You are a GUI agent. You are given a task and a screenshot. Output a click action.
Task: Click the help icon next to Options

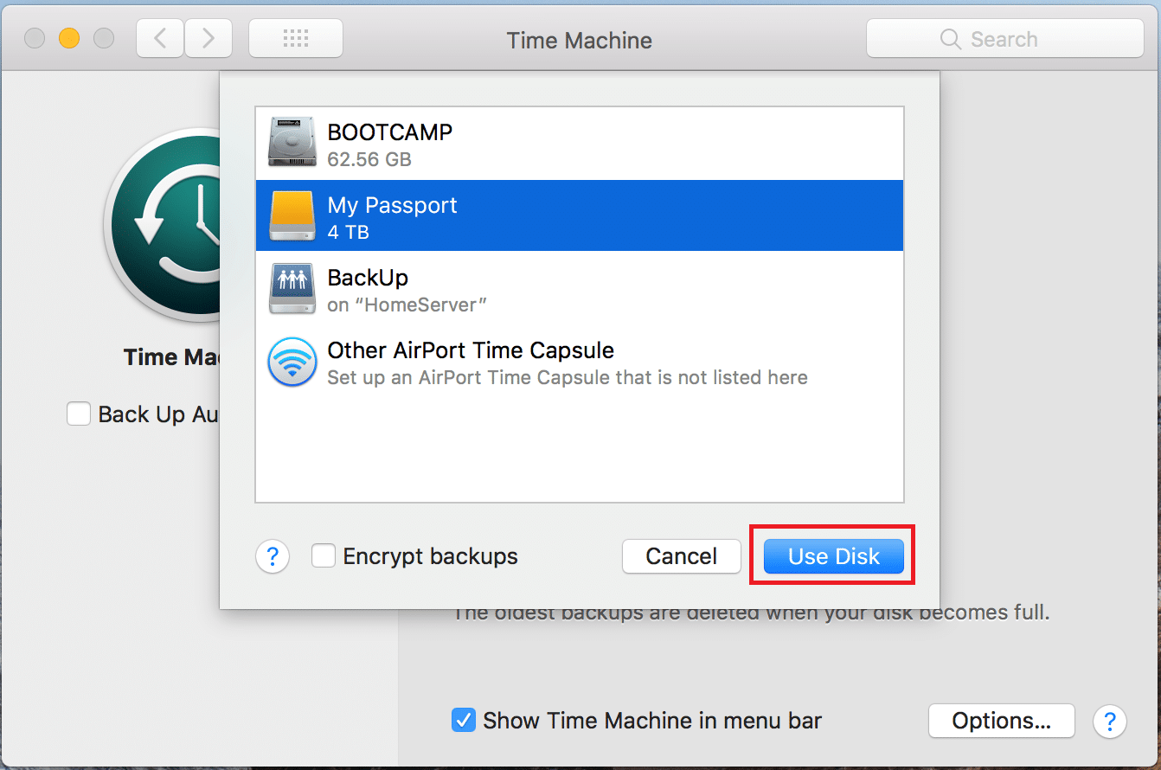pos(1110,721)
